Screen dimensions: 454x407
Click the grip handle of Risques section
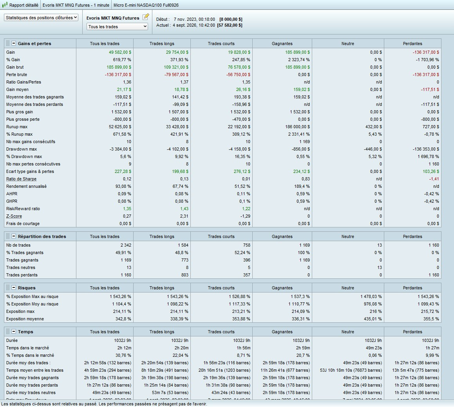(x=8, y=287)
